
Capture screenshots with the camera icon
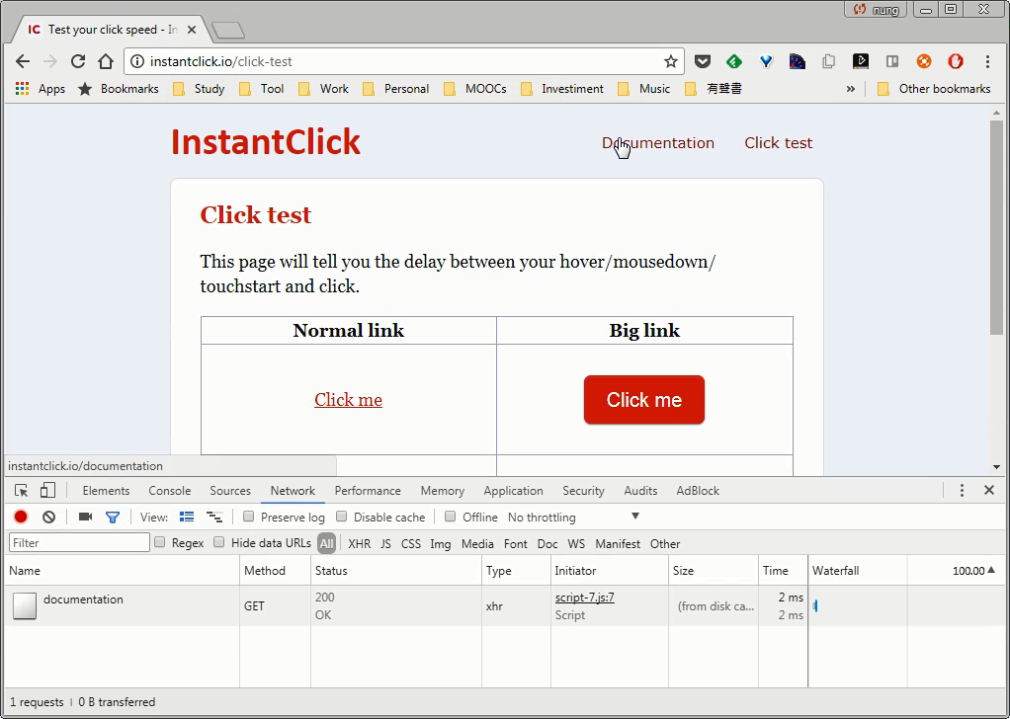[85, 517]
